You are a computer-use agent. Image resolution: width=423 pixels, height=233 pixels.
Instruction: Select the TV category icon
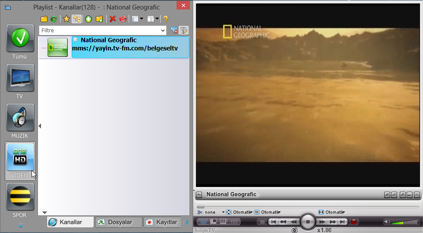[20, 78]
